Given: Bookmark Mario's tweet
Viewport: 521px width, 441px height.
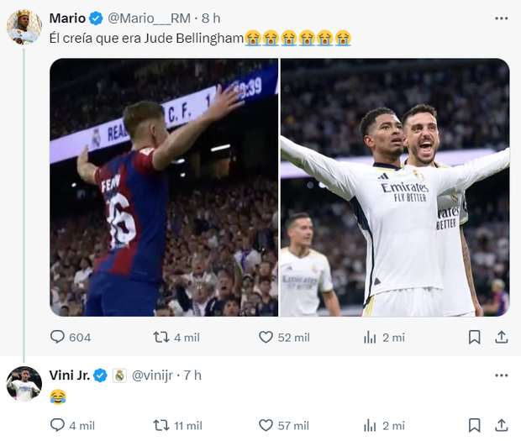Looking at the screenshot, I should 474,337.
